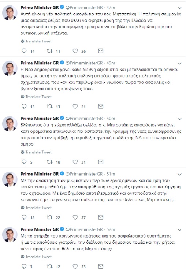This screenshot has height=269, width=186.
Task: Like the tweet with 26 likes
Action: click(x=75, y=51)
